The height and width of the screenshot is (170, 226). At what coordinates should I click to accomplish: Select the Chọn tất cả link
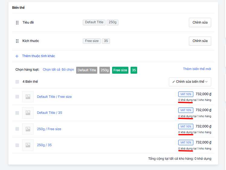51,69
